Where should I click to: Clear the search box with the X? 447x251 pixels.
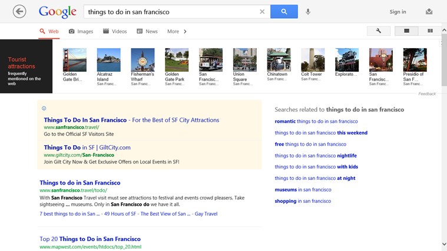pos(262,12)
